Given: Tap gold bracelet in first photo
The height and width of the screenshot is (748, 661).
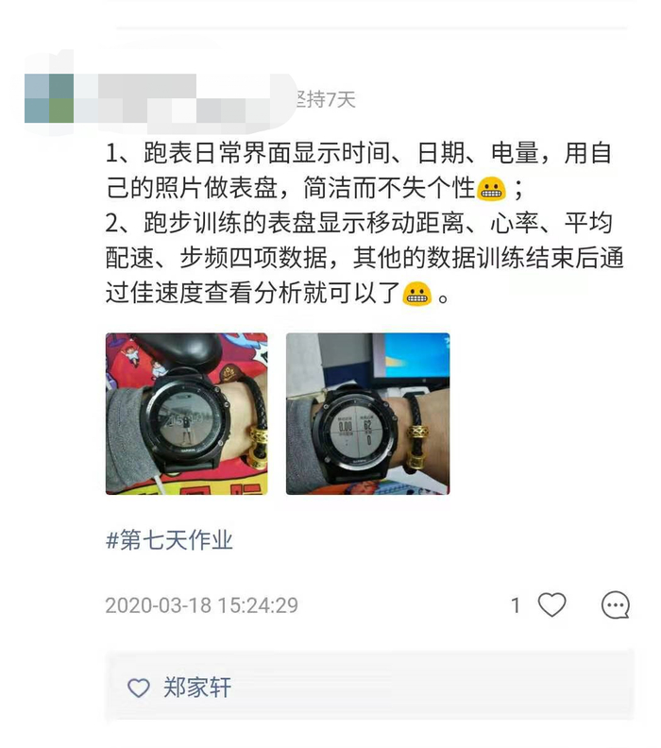Looking at the screenshot, I should point(259,448).
